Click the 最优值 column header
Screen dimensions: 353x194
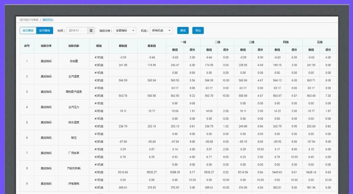[x=123, y=46]
